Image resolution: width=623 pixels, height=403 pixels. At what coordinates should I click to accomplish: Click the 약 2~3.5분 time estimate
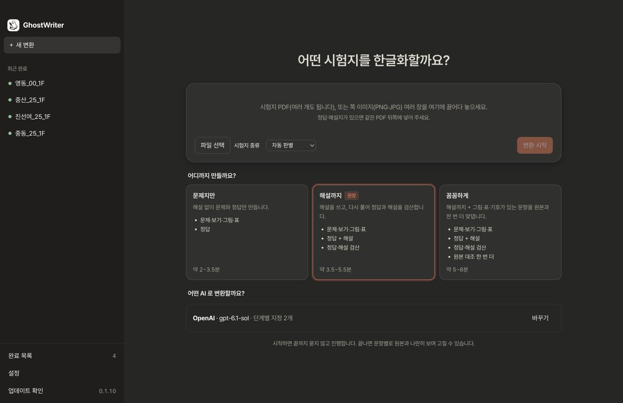(206, 270)
